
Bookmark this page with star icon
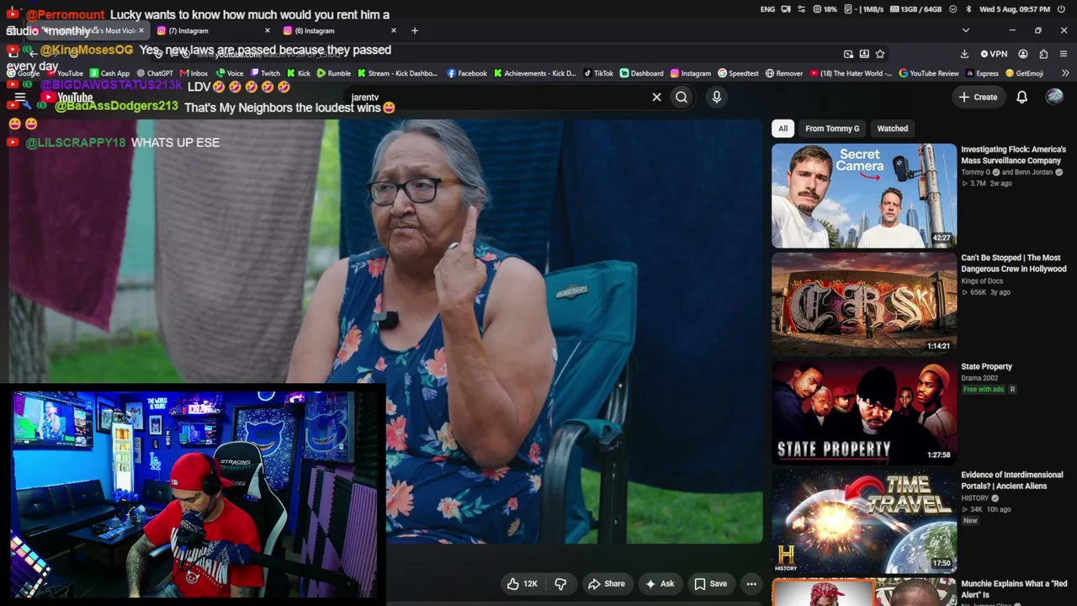point(880,54)
